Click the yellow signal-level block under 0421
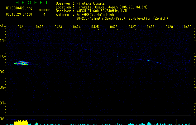 click(x=21, y=122)
